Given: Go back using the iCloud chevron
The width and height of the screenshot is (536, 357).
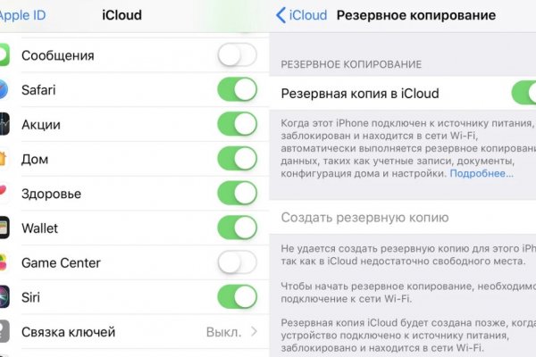Looking at the screenshot, I should click(282, 15).
